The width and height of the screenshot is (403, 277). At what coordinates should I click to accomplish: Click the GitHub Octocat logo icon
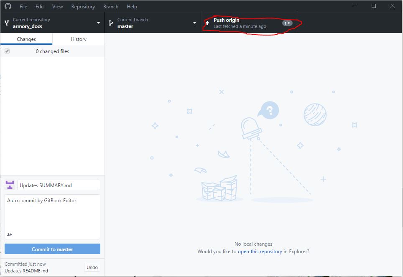(8, 6)
